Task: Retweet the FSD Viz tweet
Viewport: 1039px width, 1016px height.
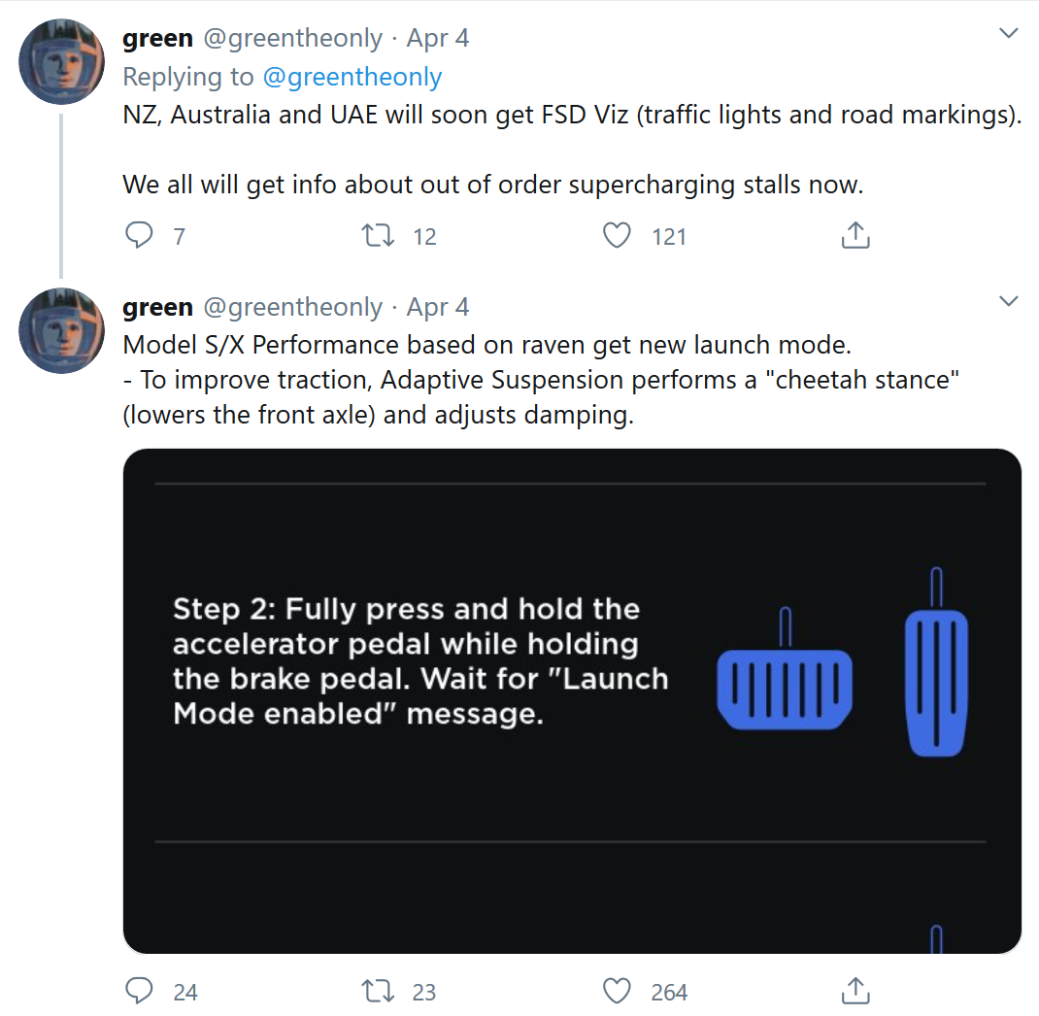Action: [374, 236]
